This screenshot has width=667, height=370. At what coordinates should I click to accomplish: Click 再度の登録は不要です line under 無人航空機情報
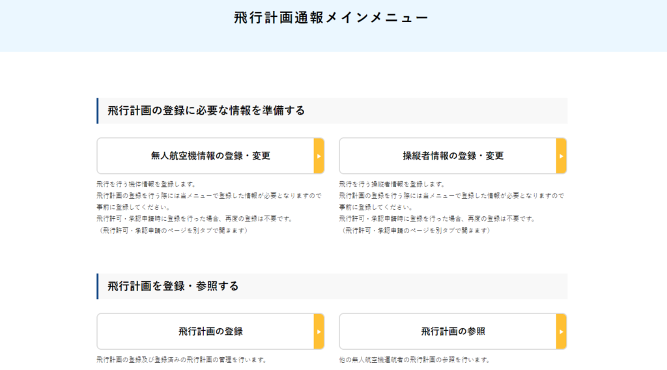click(x=194, y=219)
